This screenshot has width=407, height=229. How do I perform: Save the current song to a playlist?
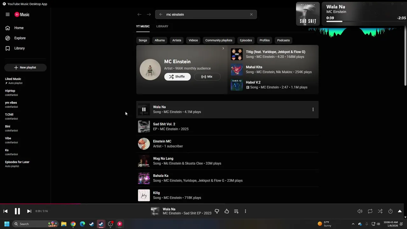236,211
